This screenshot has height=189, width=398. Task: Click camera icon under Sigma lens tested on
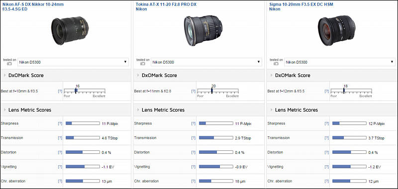point(276,64)
